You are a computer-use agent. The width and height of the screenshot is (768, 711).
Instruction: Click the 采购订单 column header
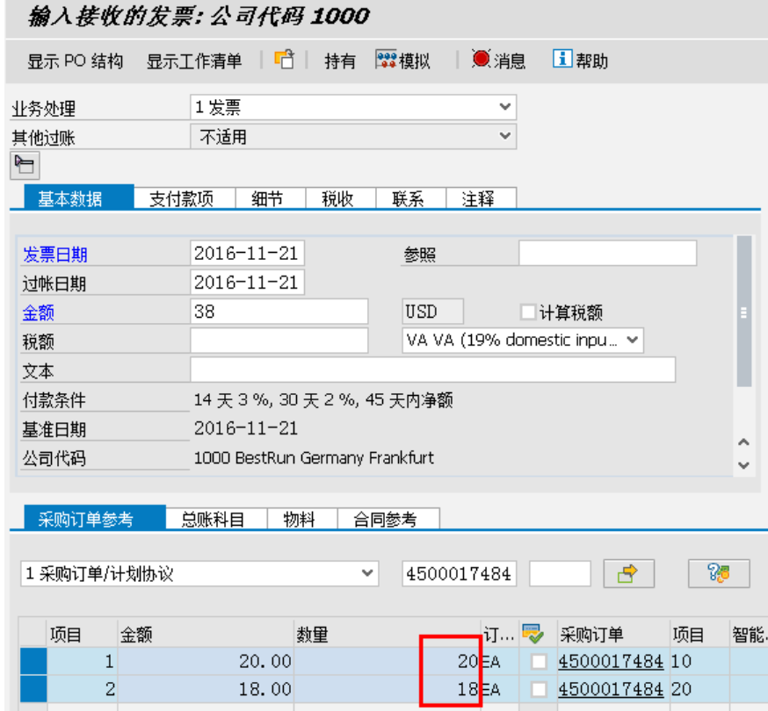[x=613, y=635]
